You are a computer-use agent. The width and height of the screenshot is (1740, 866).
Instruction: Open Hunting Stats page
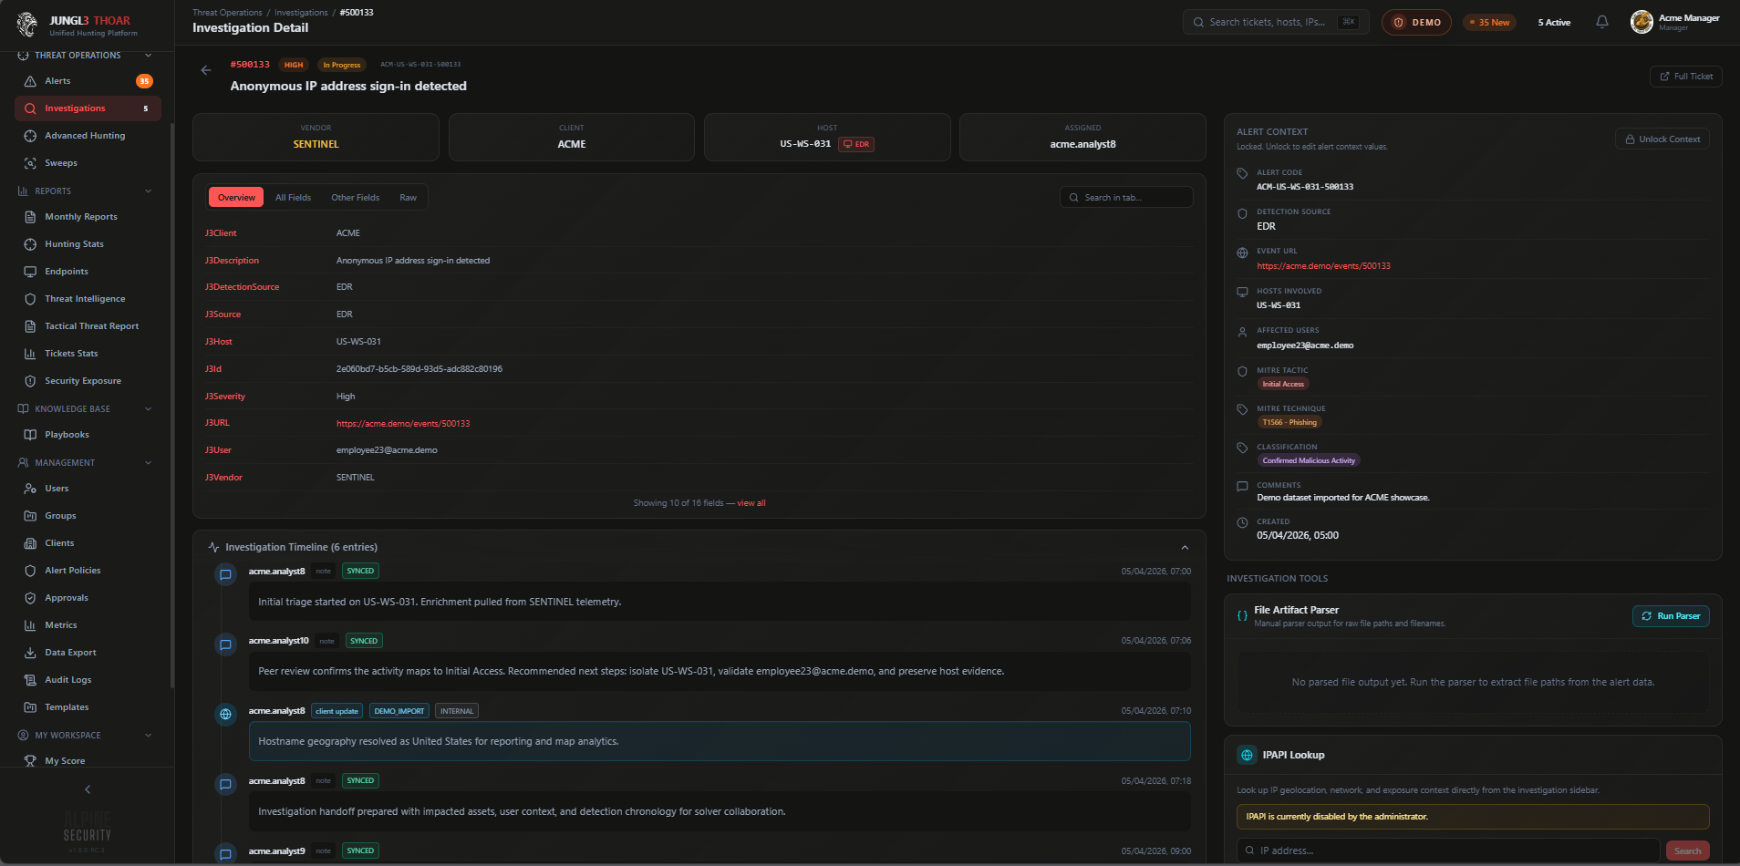tap(88, 244)
